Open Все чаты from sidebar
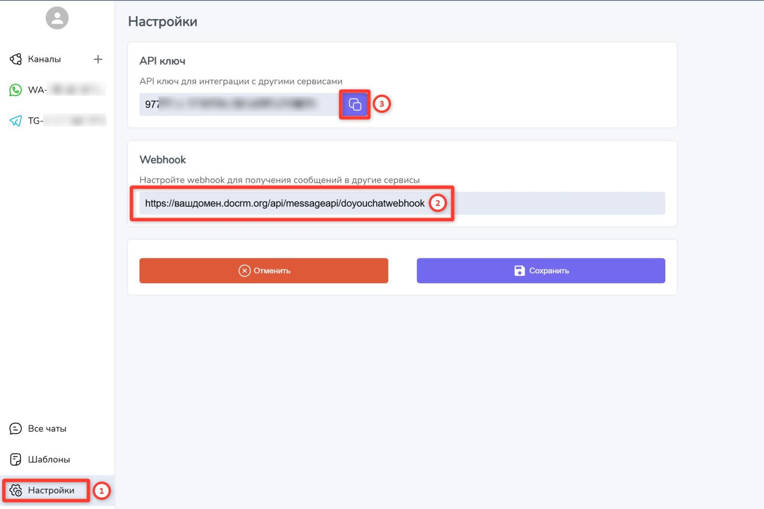 coord(47,428)
